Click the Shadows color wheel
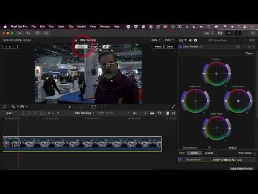 (x=195, y=101)
